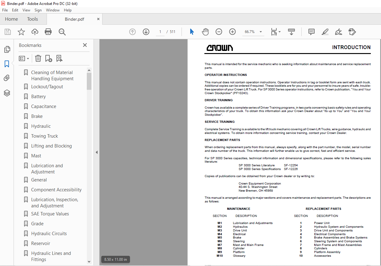Zoom out with the minus icon
The height and width of the screenshot is (266, 381).
pos(219,32)
